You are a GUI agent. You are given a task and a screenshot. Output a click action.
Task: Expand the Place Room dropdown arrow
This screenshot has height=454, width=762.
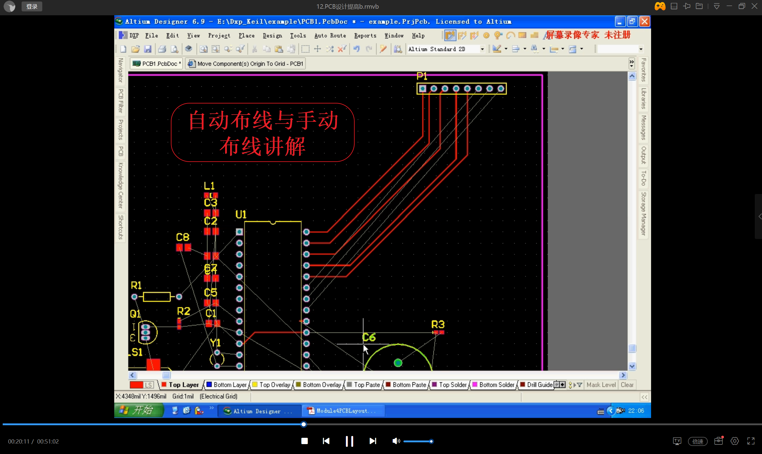(582, 49)
